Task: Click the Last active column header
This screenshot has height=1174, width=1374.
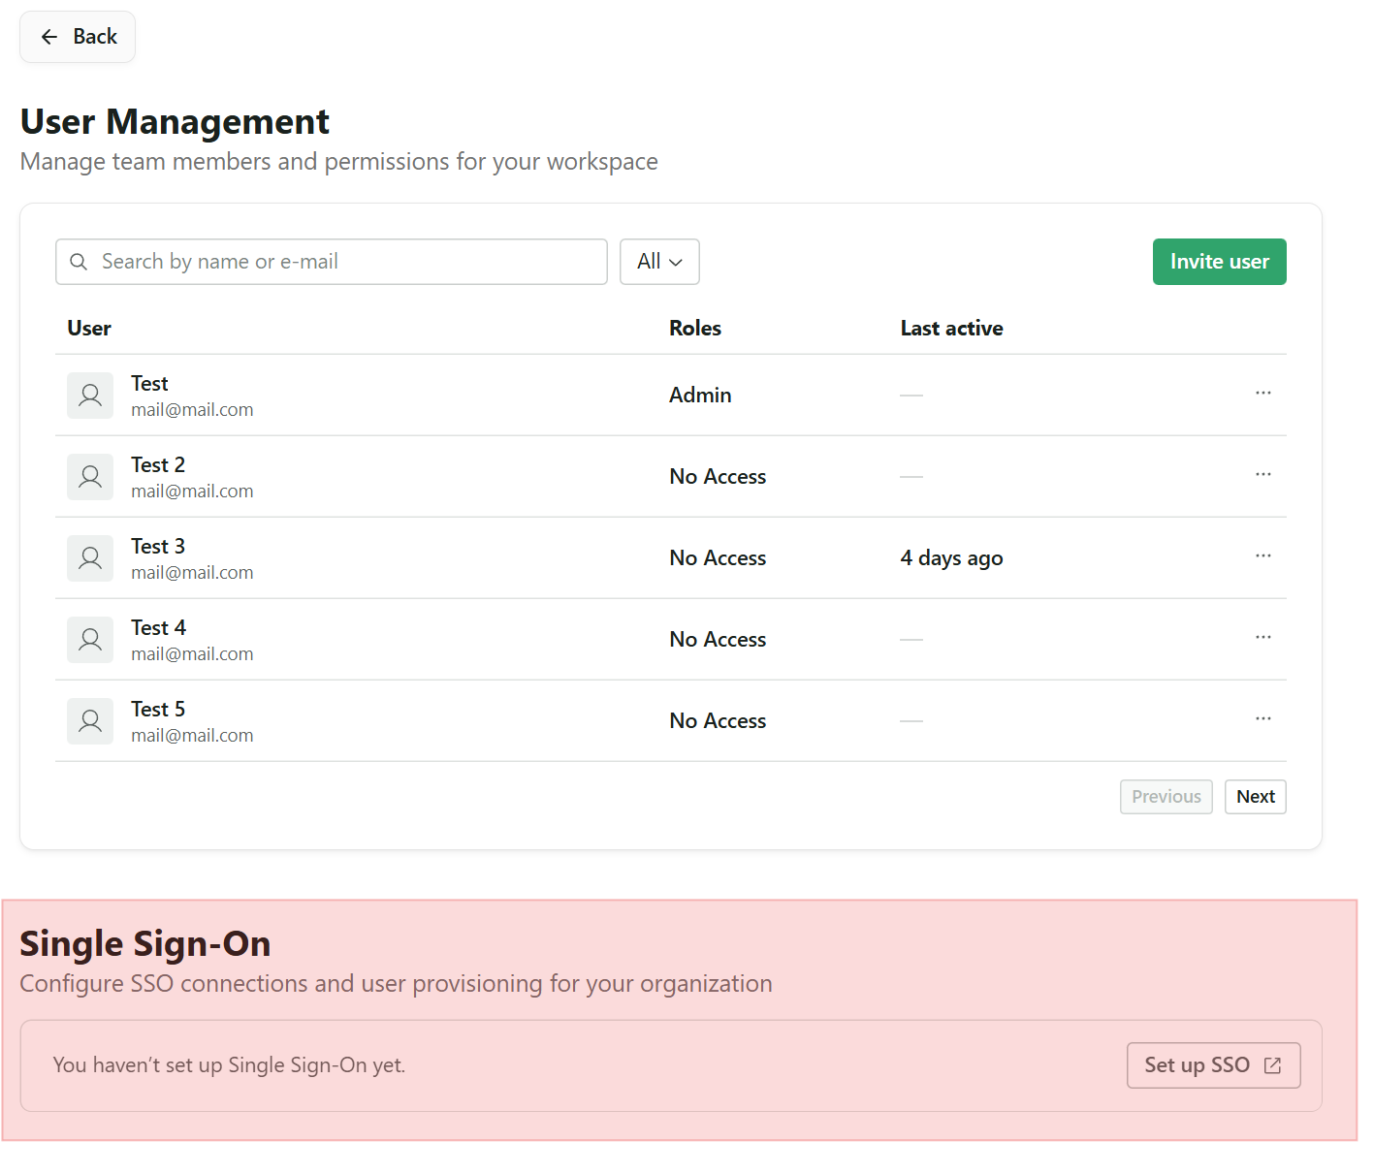Action: click(951, 329)
